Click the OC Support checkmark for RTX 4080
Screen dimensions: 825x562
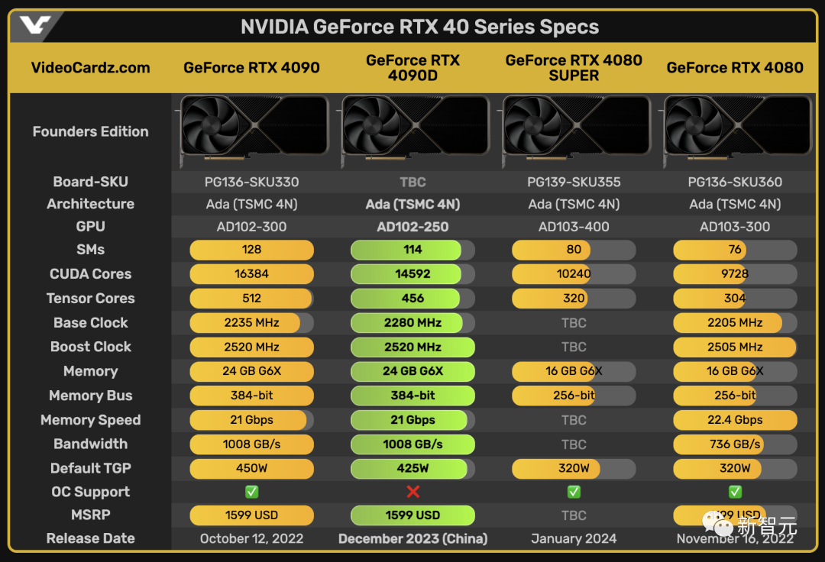pyautogui.click(x=735, y=492)
